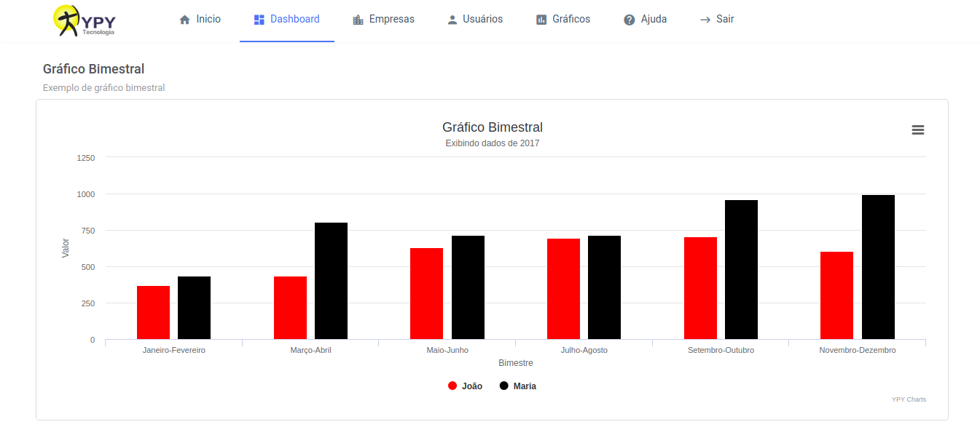Click the Valor y-axis title
The height and width of the screenshot is (446, 980).
(66, 248)
